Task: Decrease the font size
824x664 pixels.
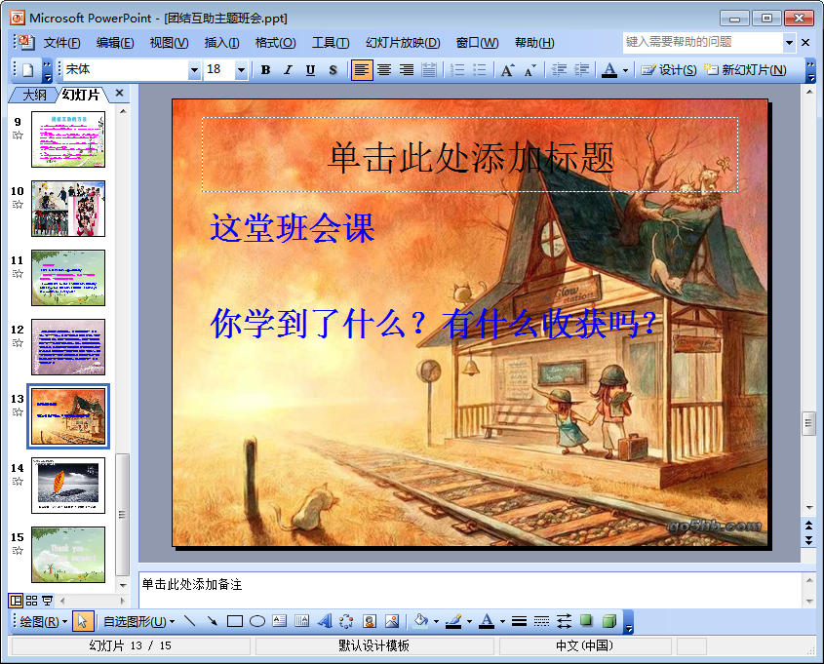Action: coord(530,70)
